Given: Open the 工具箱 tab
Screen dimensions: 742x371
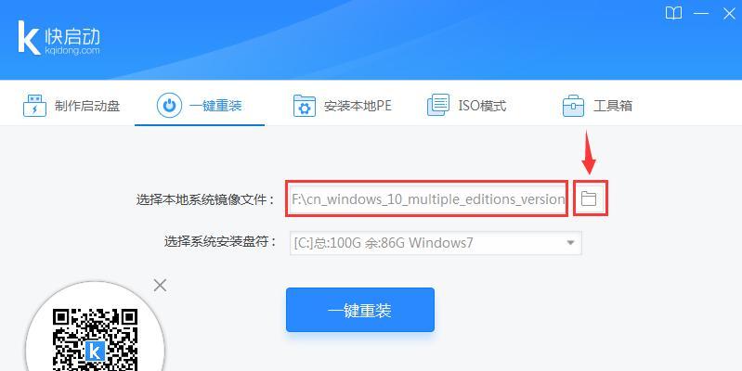Looking at the screenshot, I should (x=597, y=106).
